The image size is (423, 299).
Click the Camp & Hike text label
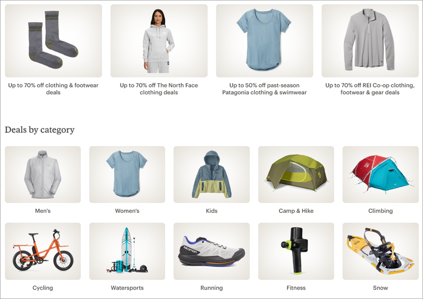coord(296,211)
